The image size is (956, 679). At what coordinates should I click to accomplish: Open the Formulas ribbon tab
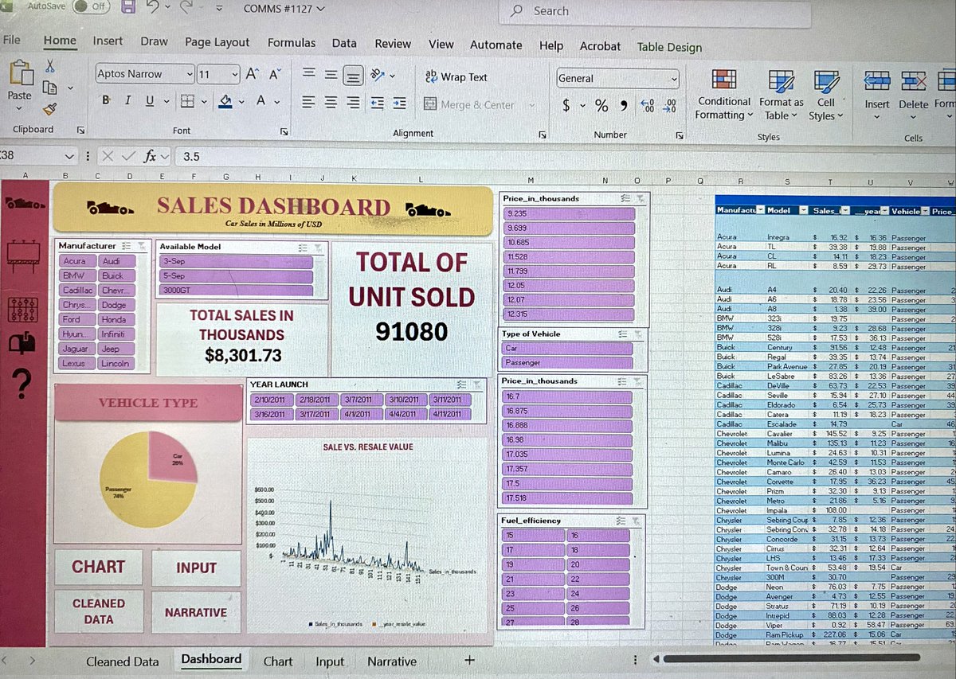coord(291,43)
